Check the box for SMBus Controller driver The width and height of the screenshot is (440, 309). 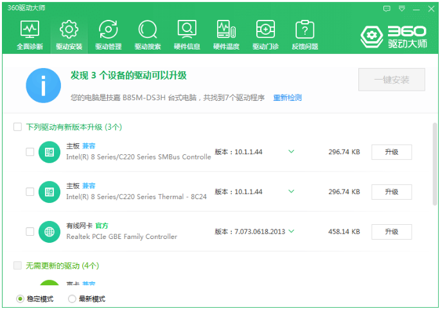(x=30, y=152)
